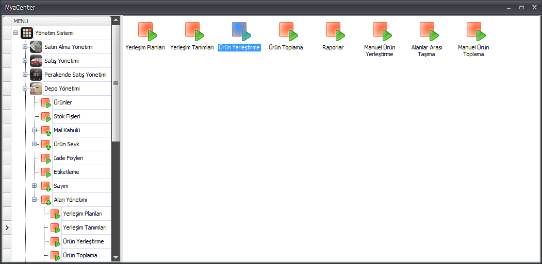The width and height of the screenshot is (542, 264).
Task: Maximize the MyaCenter window
Action: tap(521, 7)
